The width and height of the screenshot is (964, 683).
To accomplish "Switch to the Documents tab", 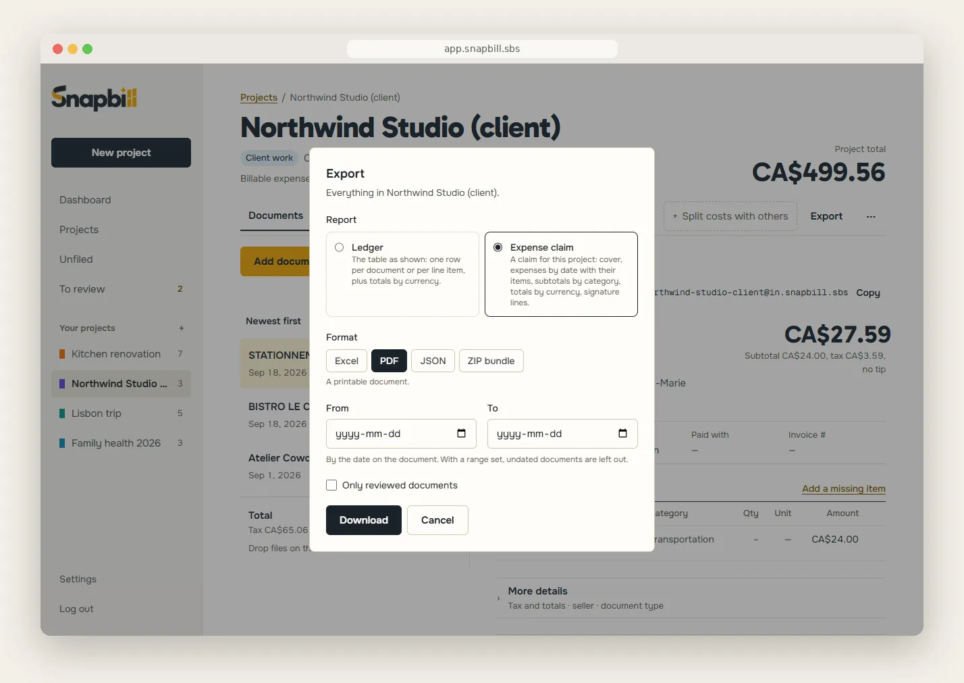I will coord(275,216).
